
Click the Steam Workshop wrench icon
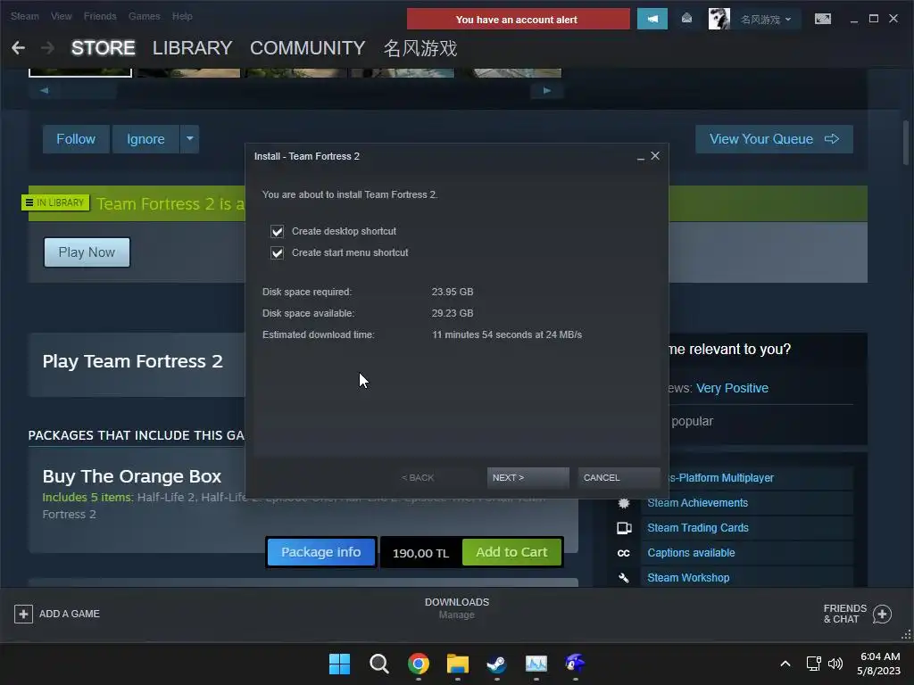point(624,578)
